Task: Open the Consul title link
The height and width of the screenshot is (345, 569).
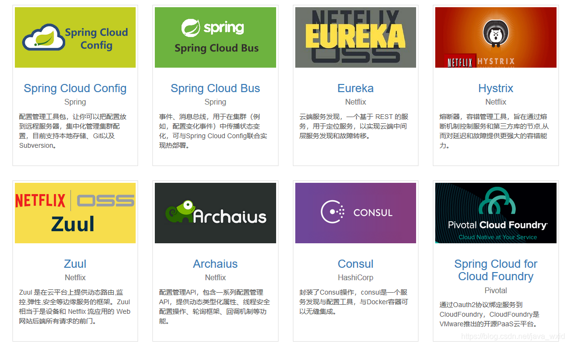Action: 356,263
